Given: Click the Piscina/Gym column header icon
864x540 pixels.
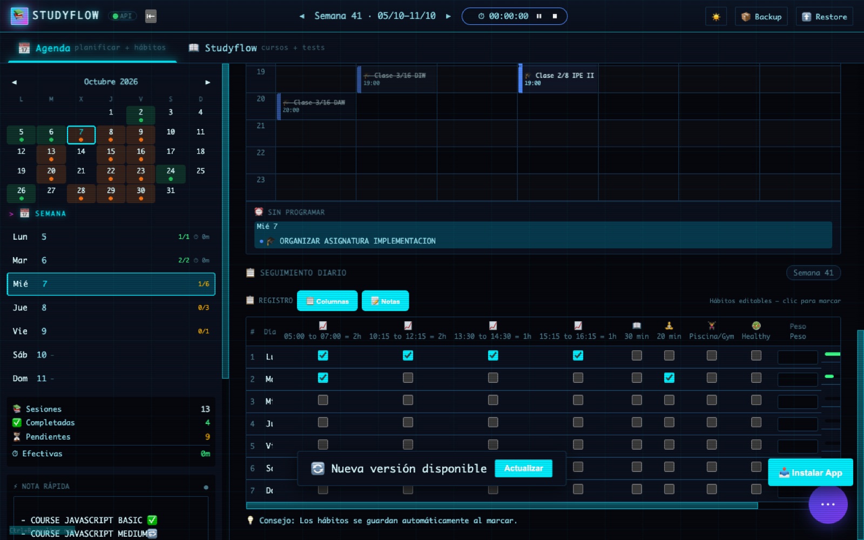Looking at the screenshot, I should click(x=712, y=326).
